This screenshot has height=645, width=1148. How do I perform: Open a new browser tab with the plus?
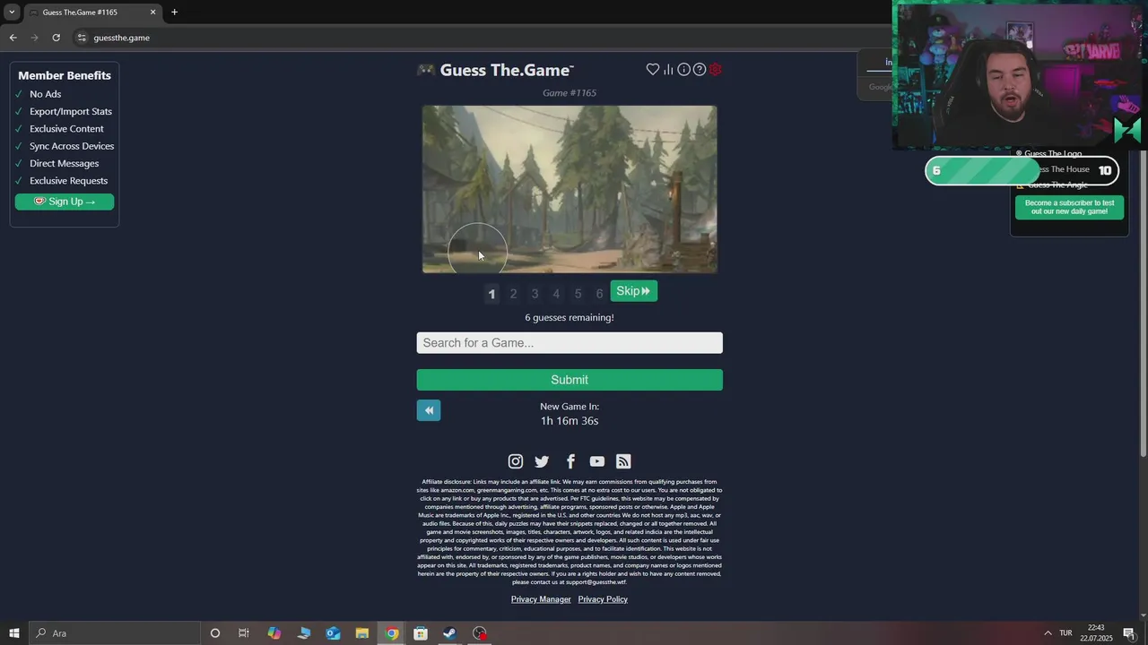pos(174,12)
